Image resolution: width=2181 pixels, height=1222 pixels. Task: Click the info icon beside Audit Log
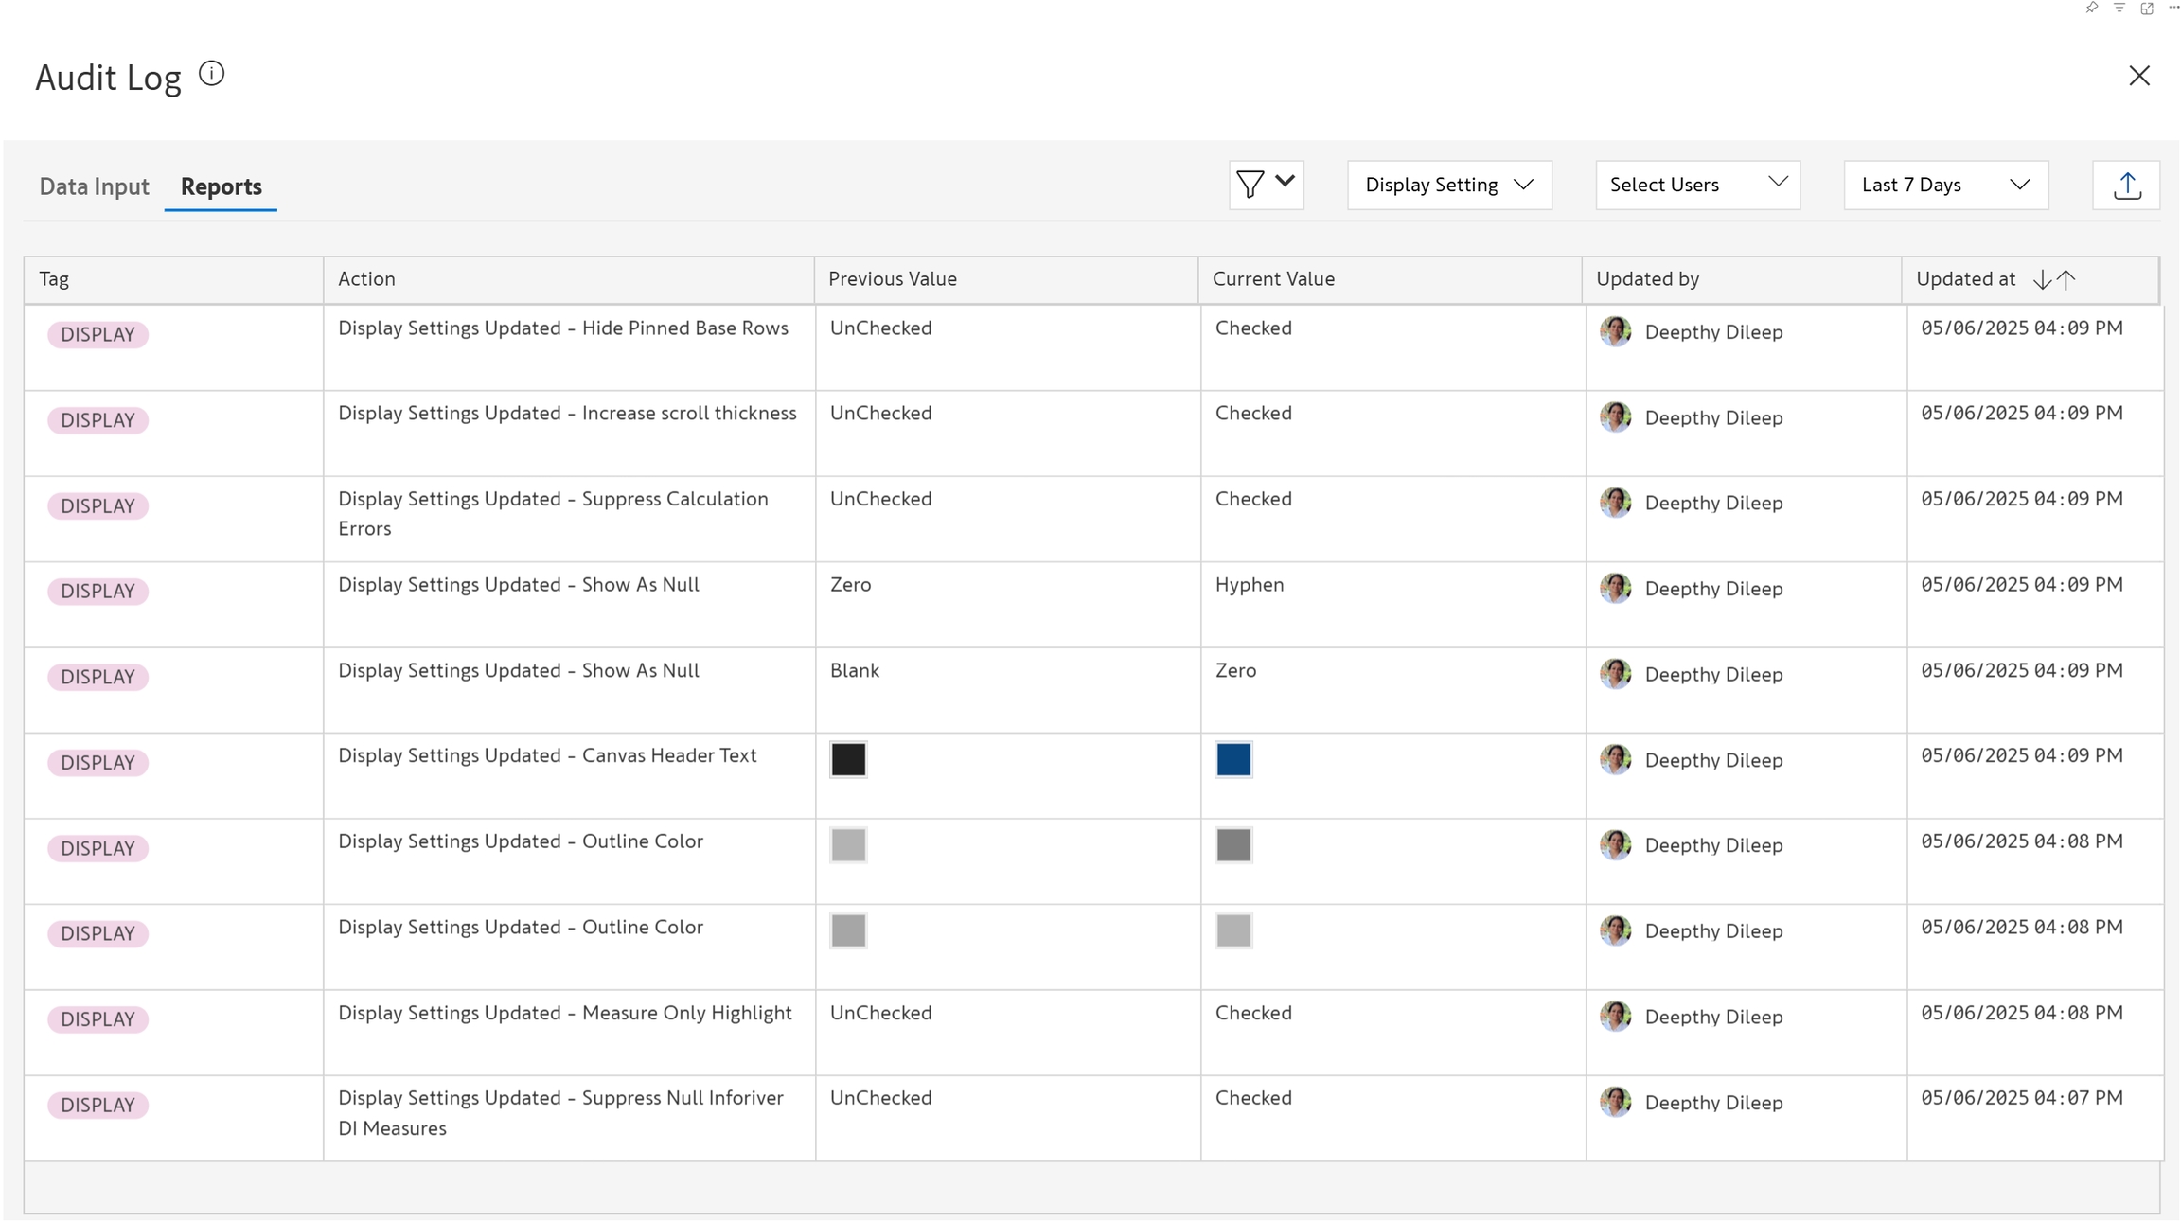[x=212, y=74]
